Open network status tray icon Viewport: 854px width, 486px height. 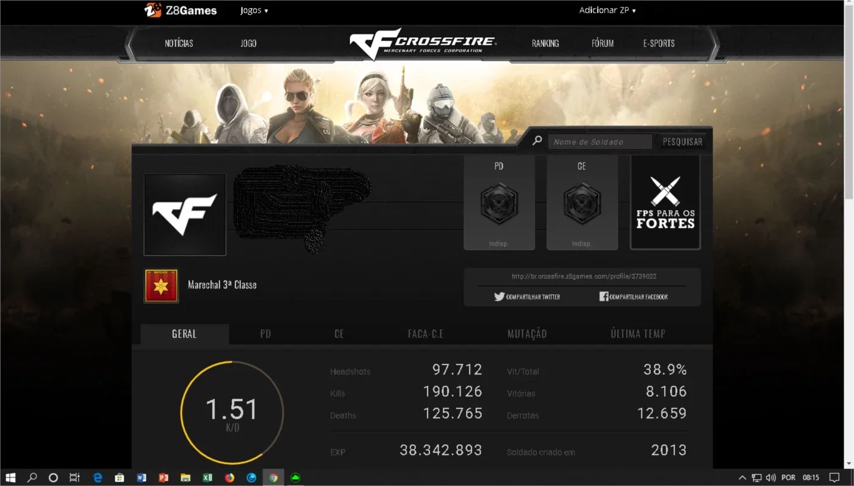(757, 477)
